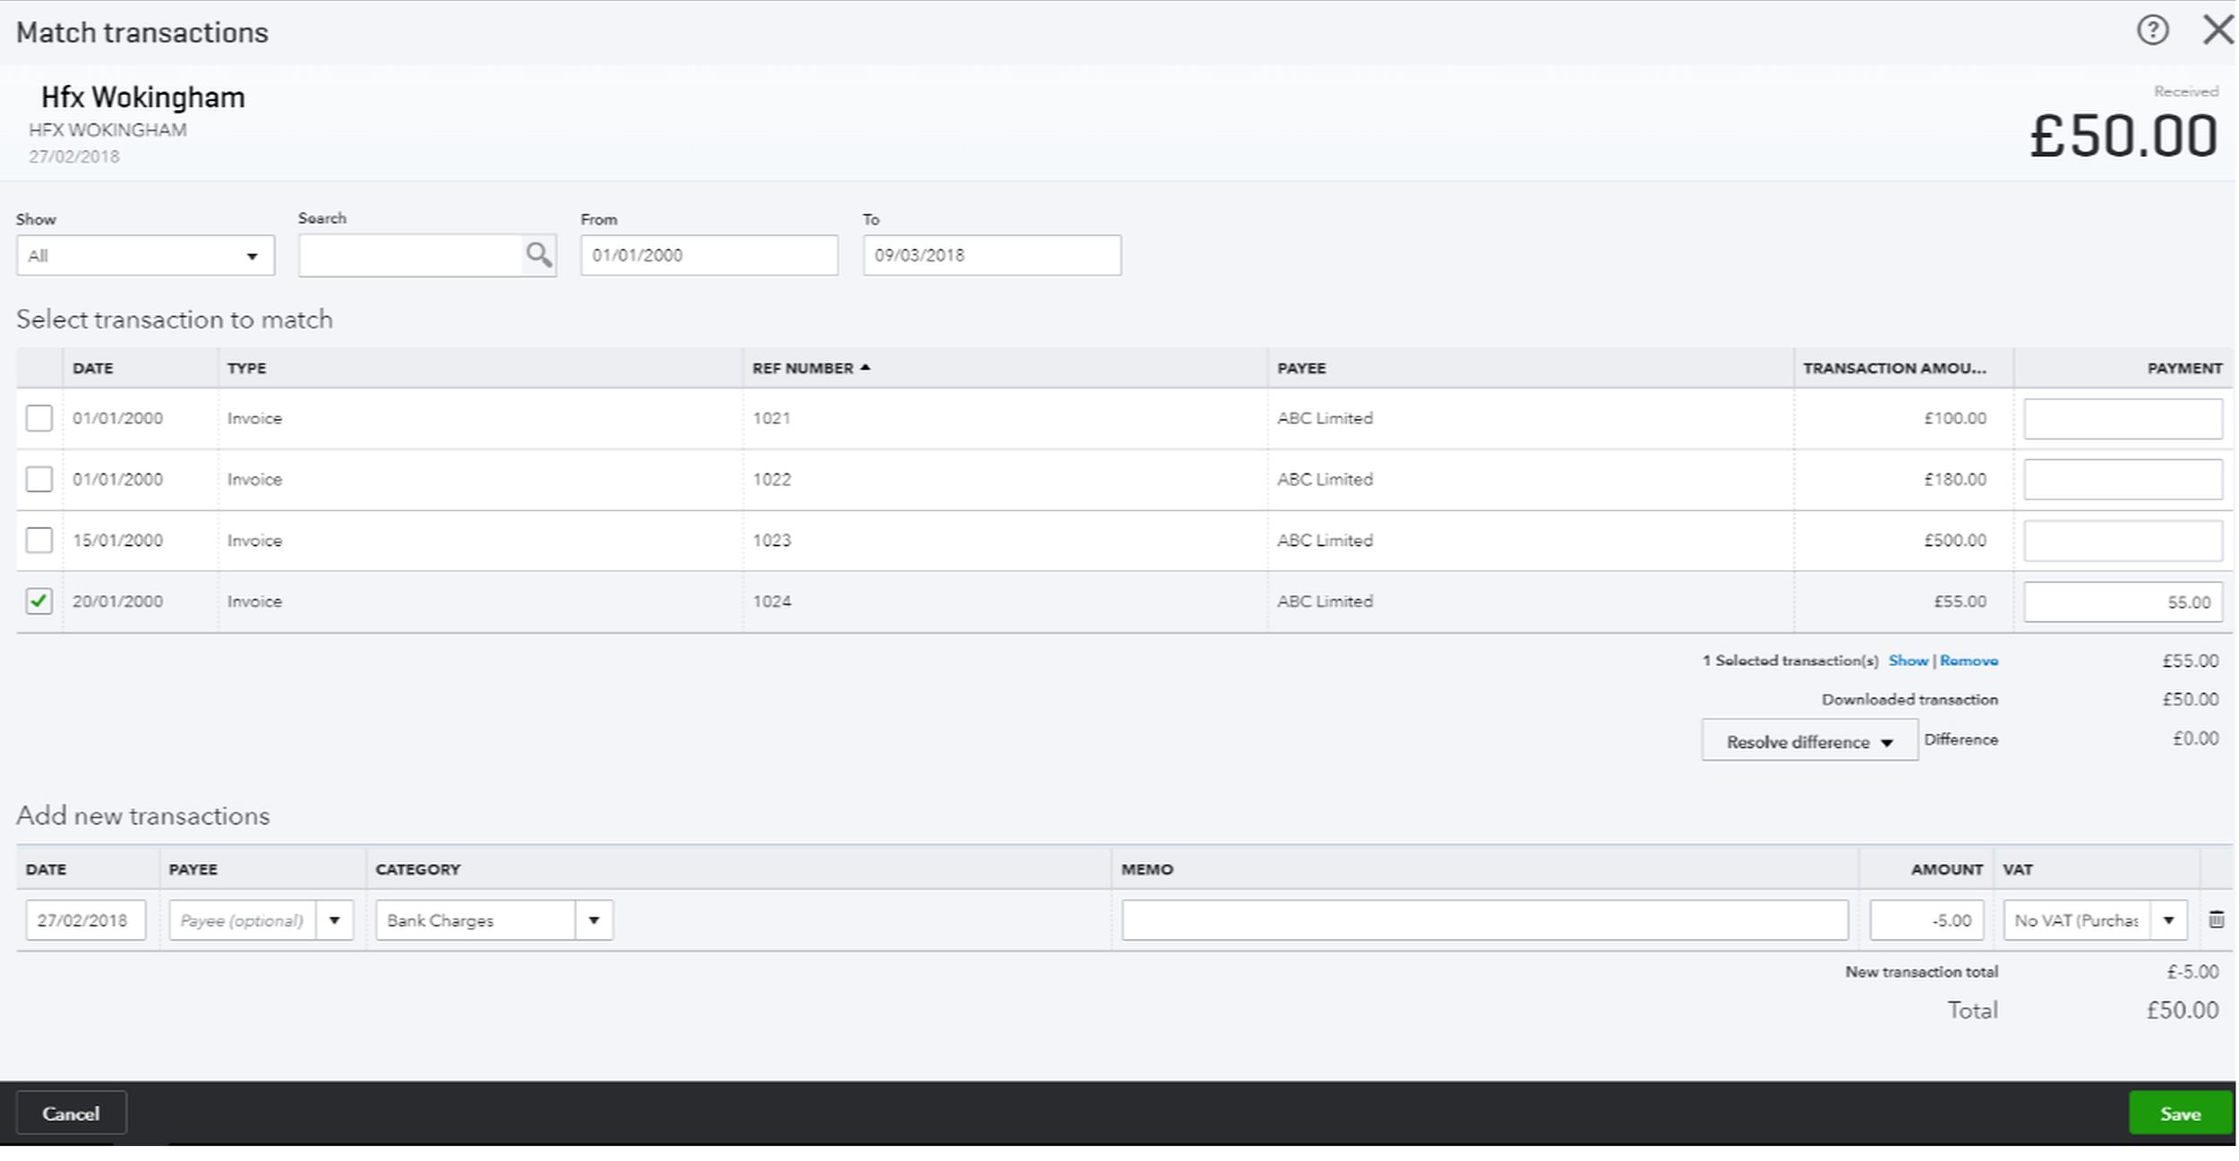Click ref number 1024 cell
The height and width of the screenshot is (1161, 2239).
click(771, 601)
